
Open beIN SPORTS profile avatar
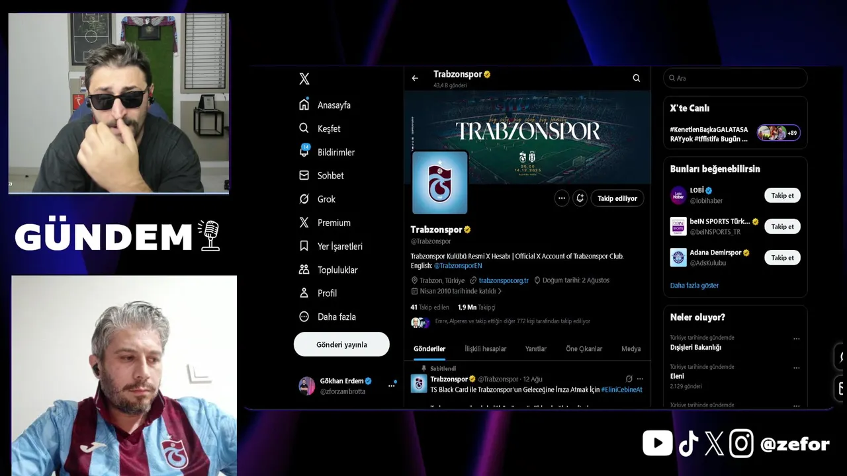click(678, 226)
